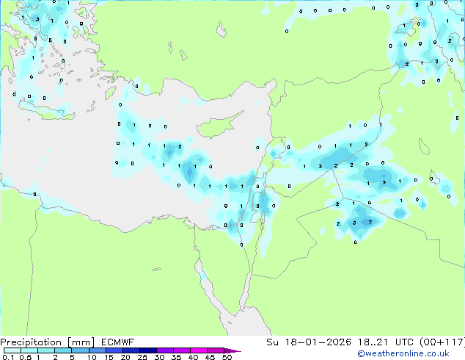The height and width of the screenshot is (360, 465).
Task: Click the "25" legend scale label
Action: (142, 357)
